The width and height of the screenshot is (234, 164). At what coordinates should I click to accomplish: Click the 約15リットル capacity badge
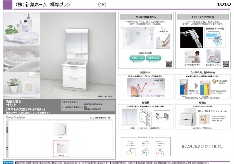tap(137, 58)
